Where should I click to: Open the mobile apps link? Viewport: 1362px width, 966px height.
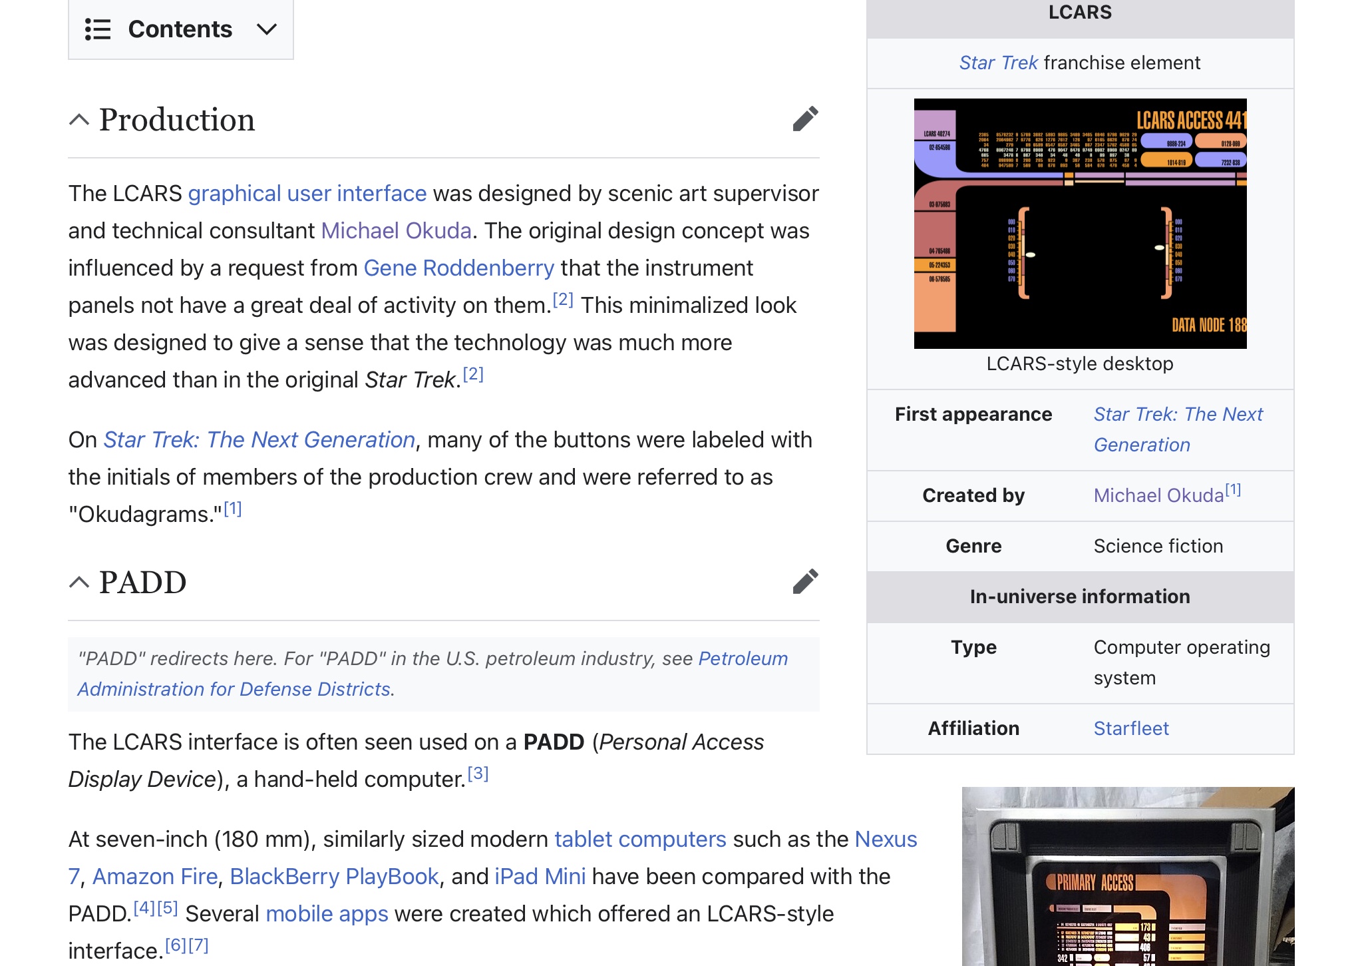point(327,913)
